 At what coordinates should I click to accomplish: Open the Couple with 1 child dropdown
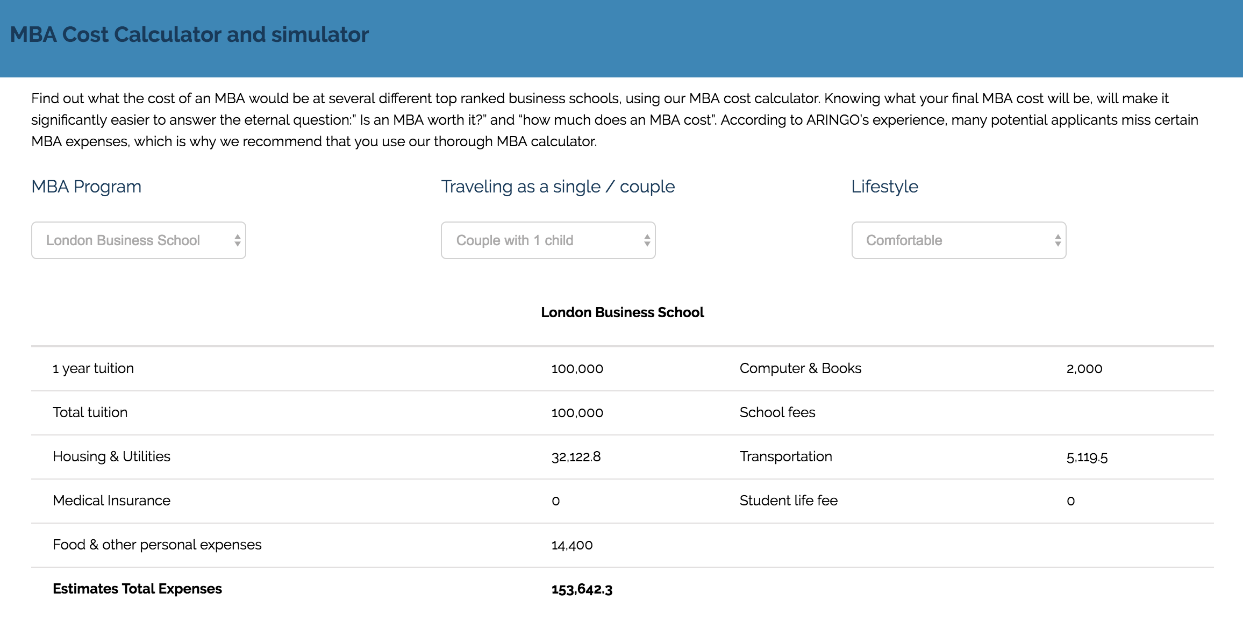point(548,240)
